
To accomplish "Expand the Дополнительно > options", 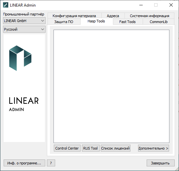I will [x=154, y=148].
